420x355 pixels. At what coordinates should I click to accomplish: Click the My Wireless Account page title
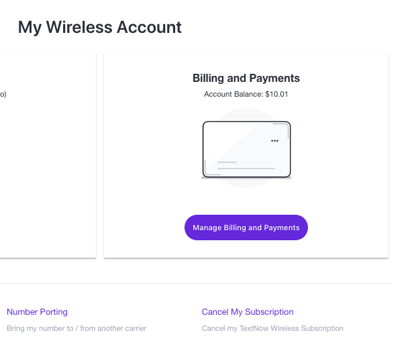pyautogui.click(x=99, y=28)
